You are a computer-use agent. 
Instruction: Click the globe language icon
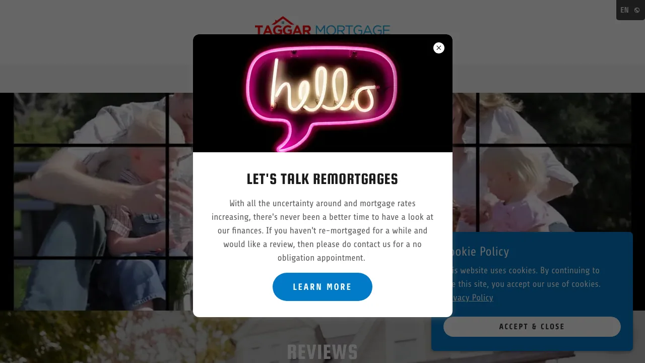coord(637,10)
